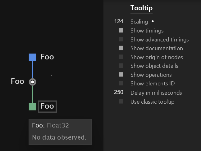The width and height of the screenshot is (201, 151).
Task: Enable Show origin of nodes
Action: click(121, 57)
